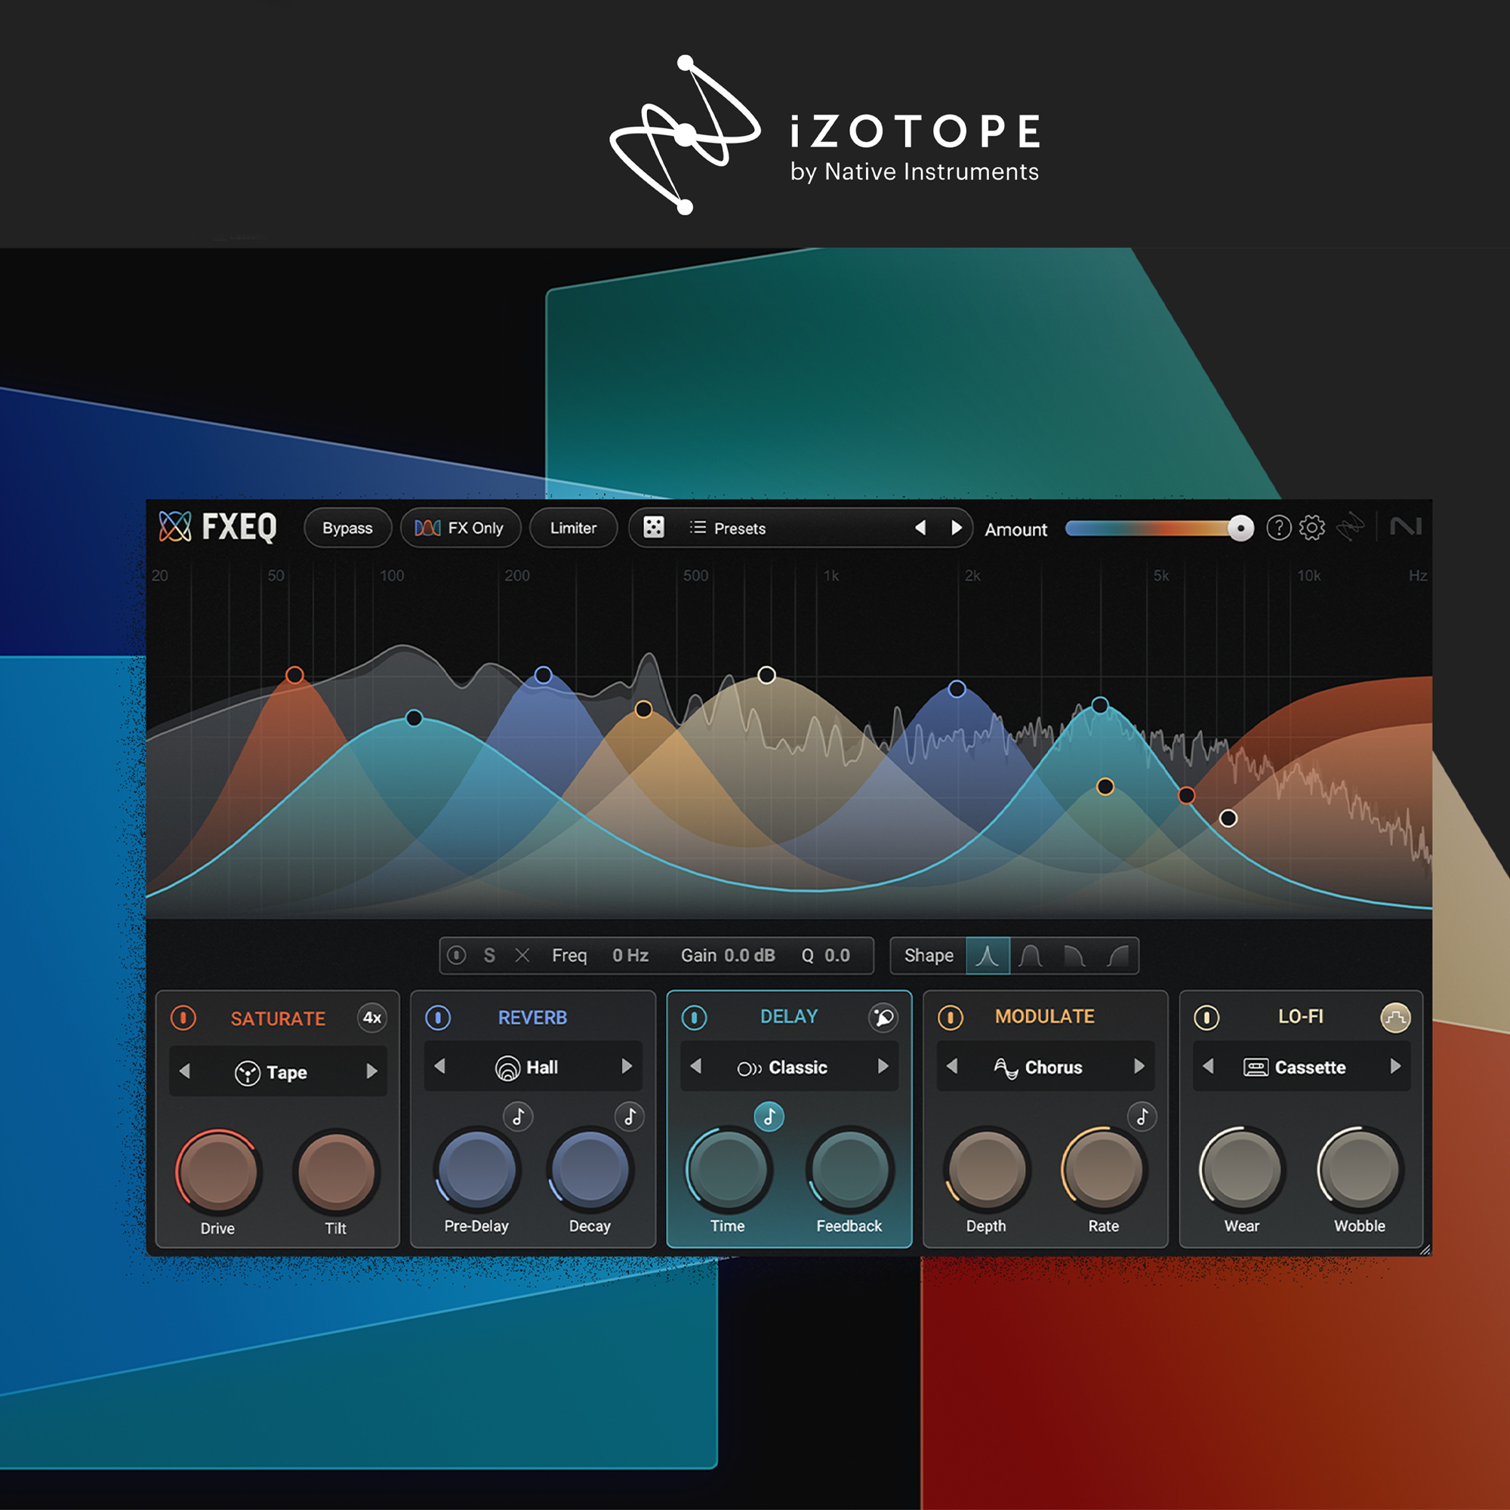The height and width of the screenshot is (1510, 1510).
Task: Open settings via the gear icon
Action: click(1311, 528)
